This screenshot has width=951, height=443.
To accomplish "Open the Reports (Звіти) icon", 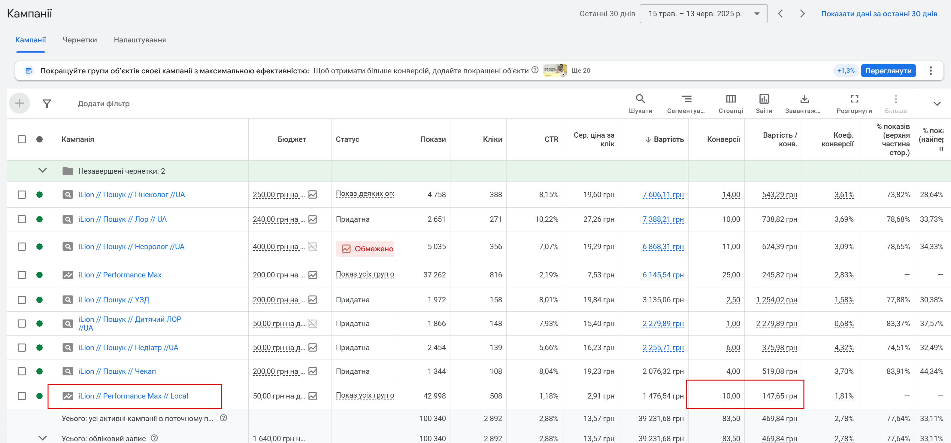I will tap(764, 103).
